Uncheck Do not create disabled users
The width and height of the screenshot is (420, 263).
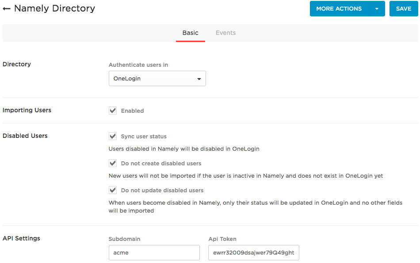point(113,164)
